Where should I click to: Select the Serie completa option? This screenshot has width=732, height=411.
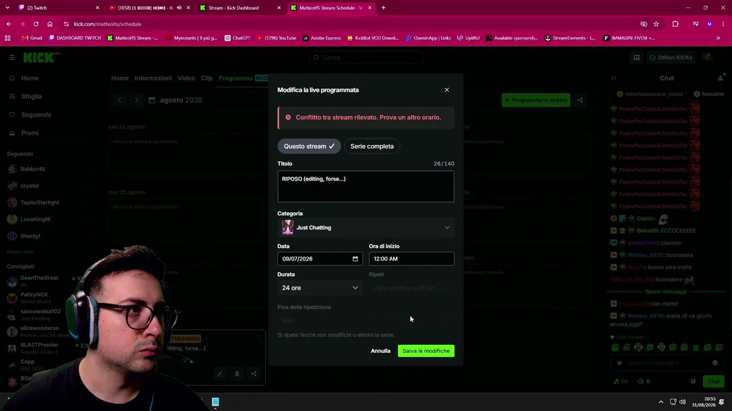click(x=372, y=146)
